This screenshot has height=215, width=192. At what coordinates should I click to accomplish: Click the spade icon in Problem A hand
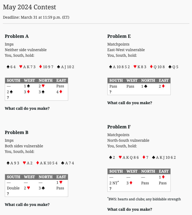(x=8, y=67)
